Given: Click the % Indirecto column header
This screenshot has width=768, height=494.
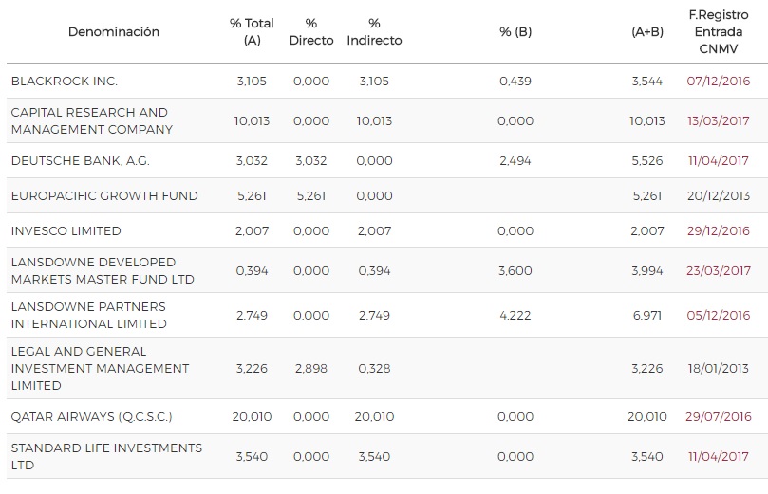Looking at the screenshot, I should (x=374, y=32).
